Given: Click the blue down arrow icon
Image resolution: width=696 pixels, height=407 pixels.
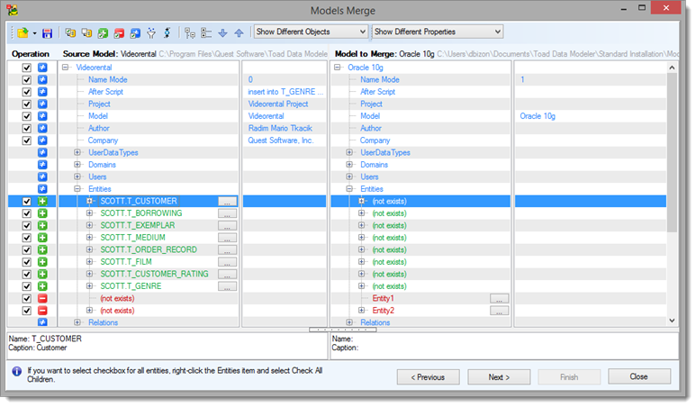Looking at the screenshot, I should tap(222, 32).
